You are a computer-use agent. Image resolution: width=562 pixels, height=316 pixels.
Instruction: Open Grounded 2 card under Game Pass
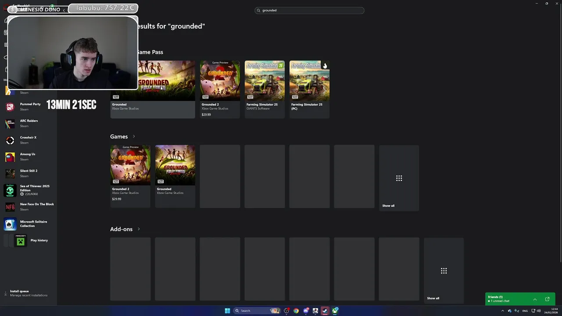(x=220, y=89)
